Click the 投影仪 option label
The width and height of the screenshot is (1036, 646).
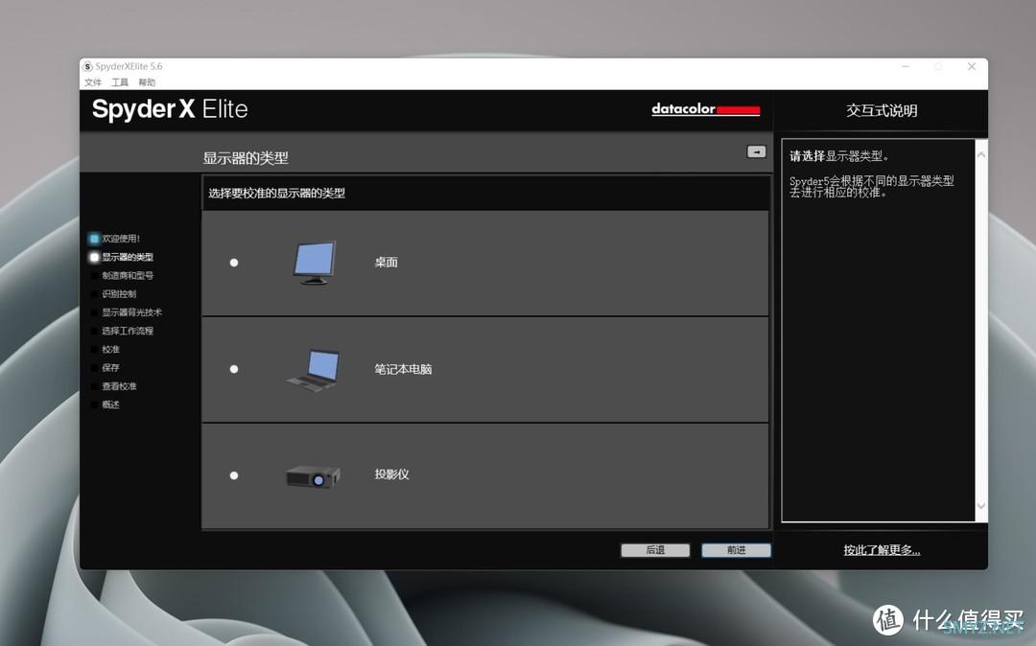391,474
